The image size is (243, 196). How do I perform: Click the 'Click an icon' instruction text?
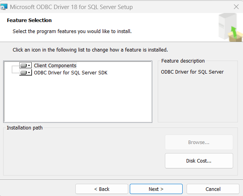click(90, 50)
